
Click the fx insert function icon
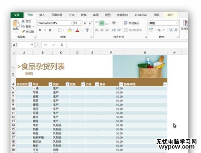62,45
